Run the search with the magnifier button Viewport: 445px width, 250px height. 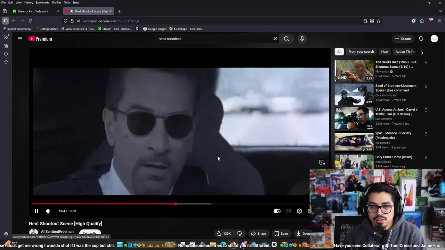pos(286,39)
